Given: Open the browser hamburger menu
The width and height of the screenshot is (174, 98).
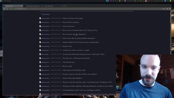Looking at the screenshot, I should click(x=170, y=9).
